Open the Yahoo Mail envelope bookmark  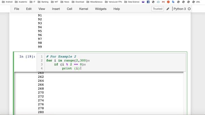(x=143, y=2)
